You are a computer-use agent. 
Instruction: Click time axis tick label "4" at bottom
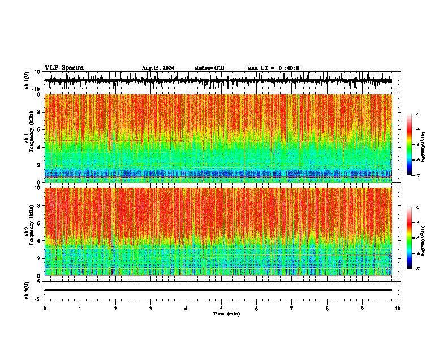(186, 309)
